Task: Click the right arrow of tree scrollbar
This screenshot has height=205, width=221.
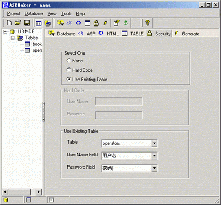Action: click(39, 192)
